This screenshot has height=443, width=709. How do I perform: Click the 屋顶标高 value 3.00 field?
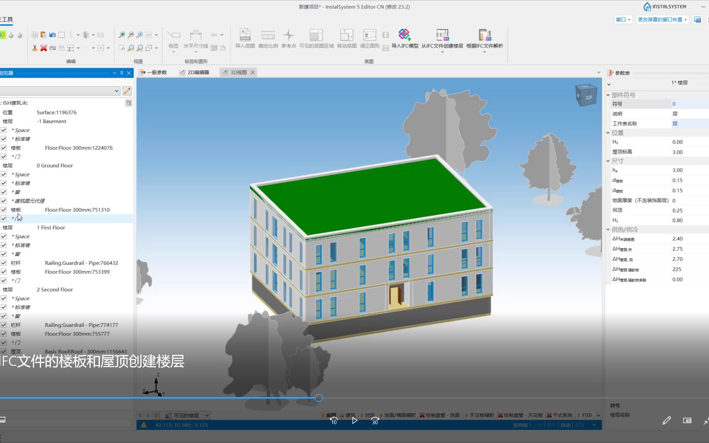click(689, 152)
